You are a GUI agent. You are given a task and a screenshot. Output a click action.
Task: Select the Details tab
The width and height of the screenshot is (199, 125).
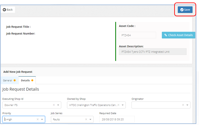point(27,81)
